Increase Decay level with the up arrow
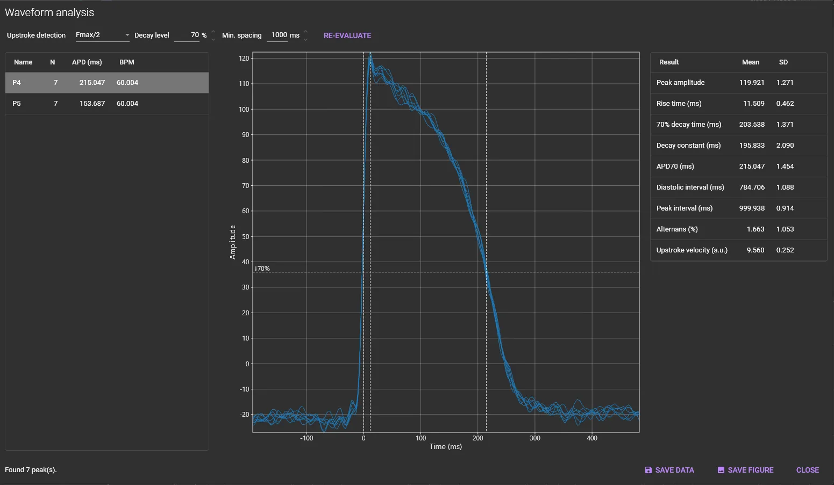The image size is (834, 485). 213,32
